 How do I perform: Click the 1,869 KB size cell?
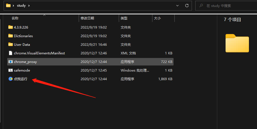point(165,79)
